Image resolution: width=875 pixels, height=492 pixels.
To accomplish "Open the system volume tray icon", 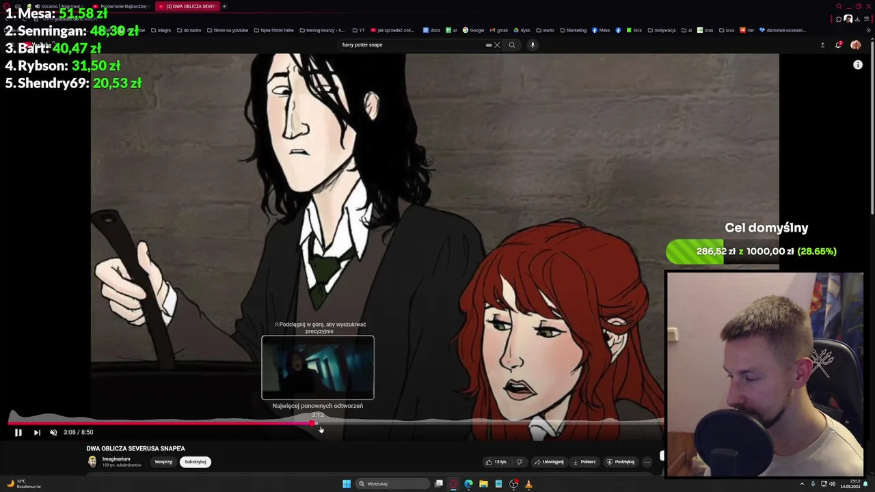I will click(x=832, y=484).
